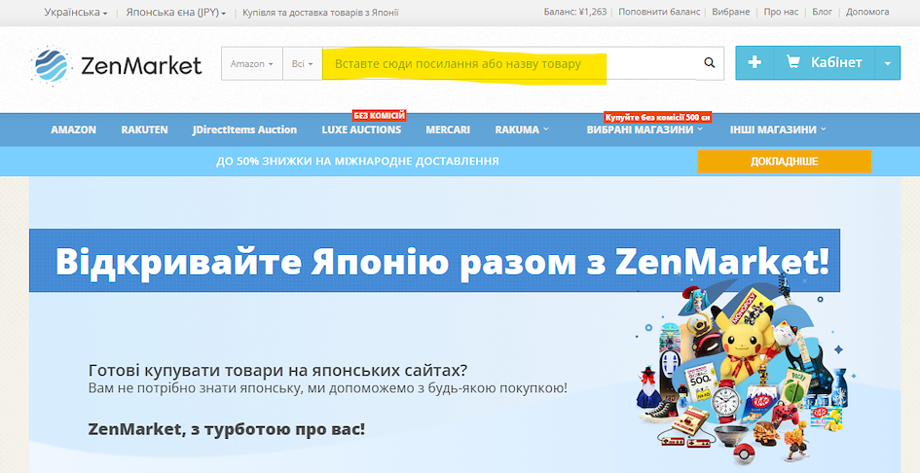The image size is (920, 473).
Task: Open the LUXE AUCTIONS tab
Action: (361, 129)
